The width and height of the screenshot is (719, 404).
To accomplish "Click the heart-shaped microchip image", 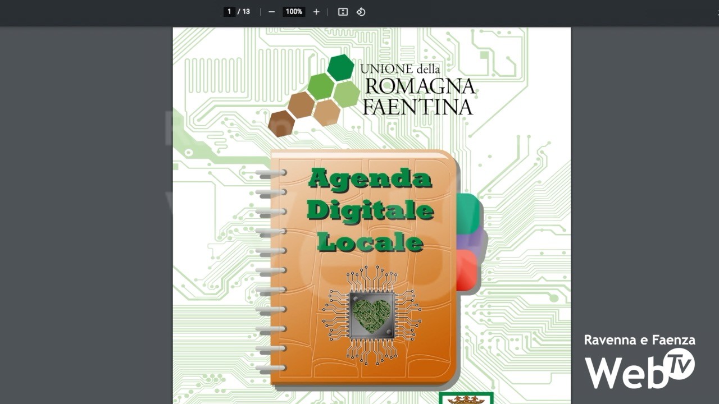I will pyautogui.click(x=371, y=315).
